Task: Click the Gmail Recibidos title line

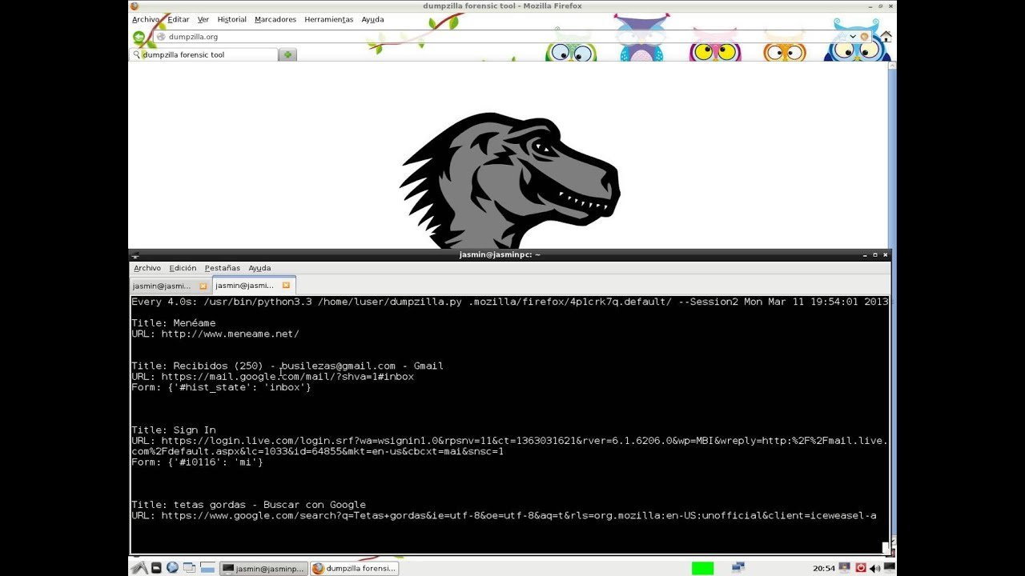Action: point(287,366)
